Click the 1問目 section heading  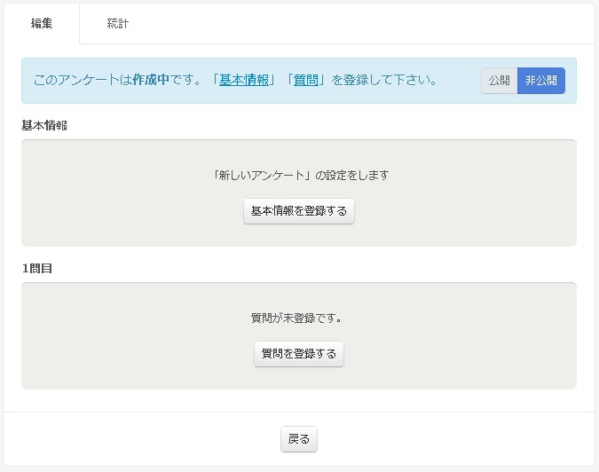[37, 268]
